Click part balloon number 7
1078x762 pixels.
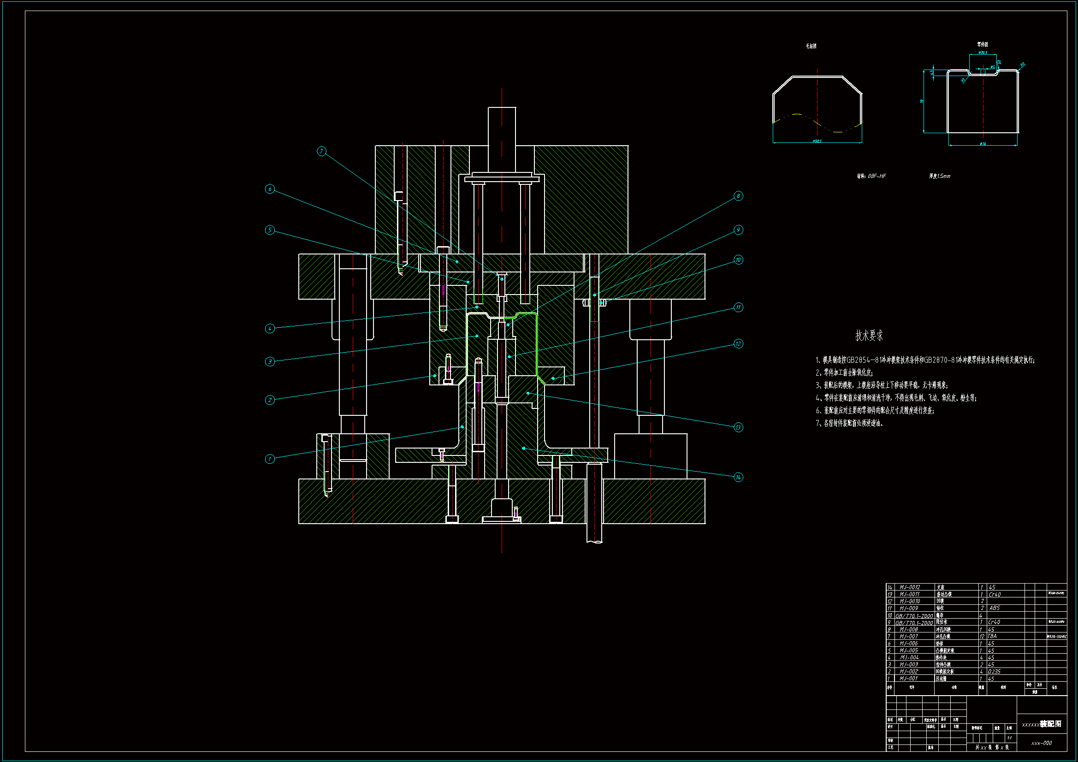pos(321,151)
